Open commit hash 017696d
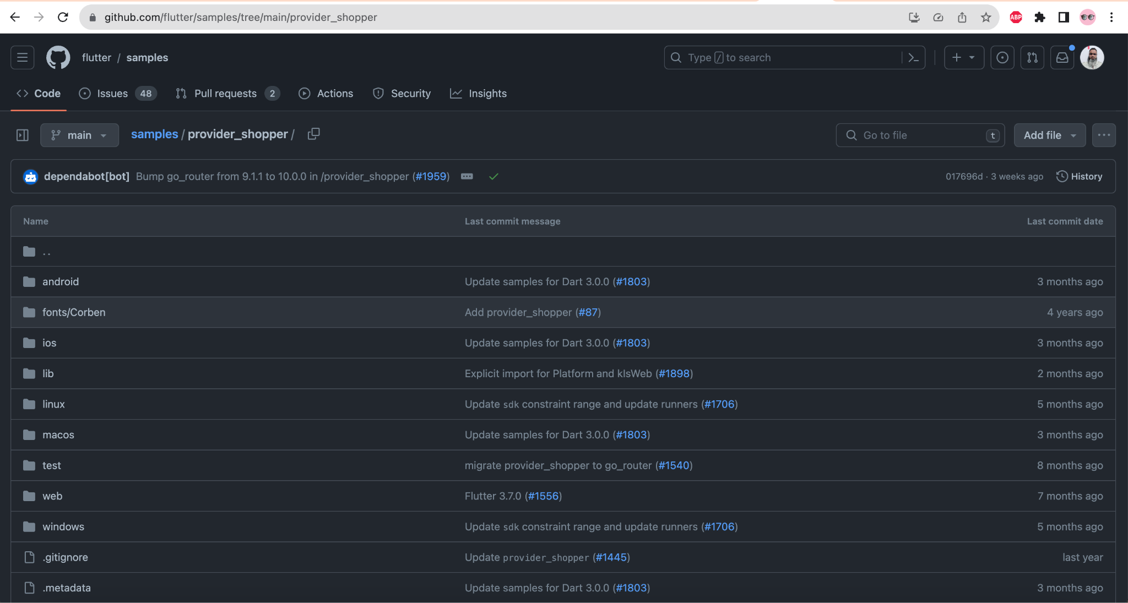 click(964, 177)
